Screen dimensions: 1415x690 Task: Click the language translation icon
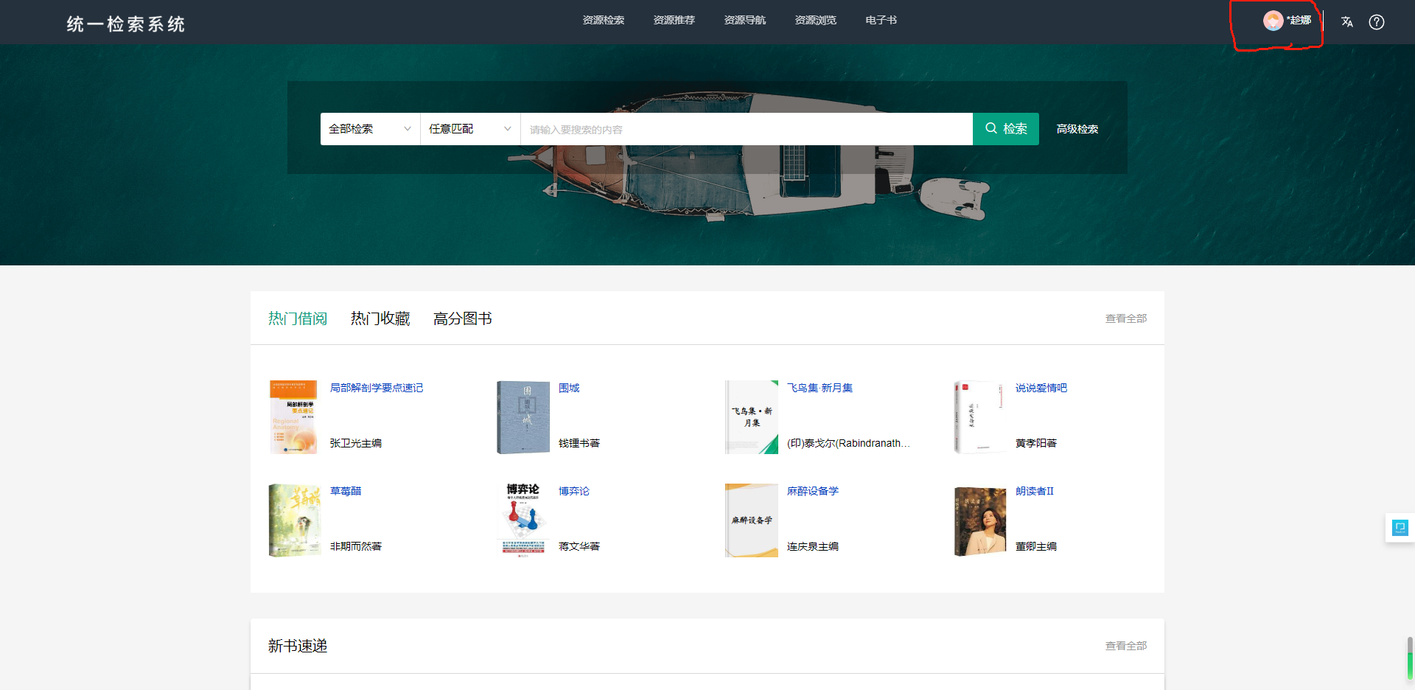click(x=1347, y=21)
